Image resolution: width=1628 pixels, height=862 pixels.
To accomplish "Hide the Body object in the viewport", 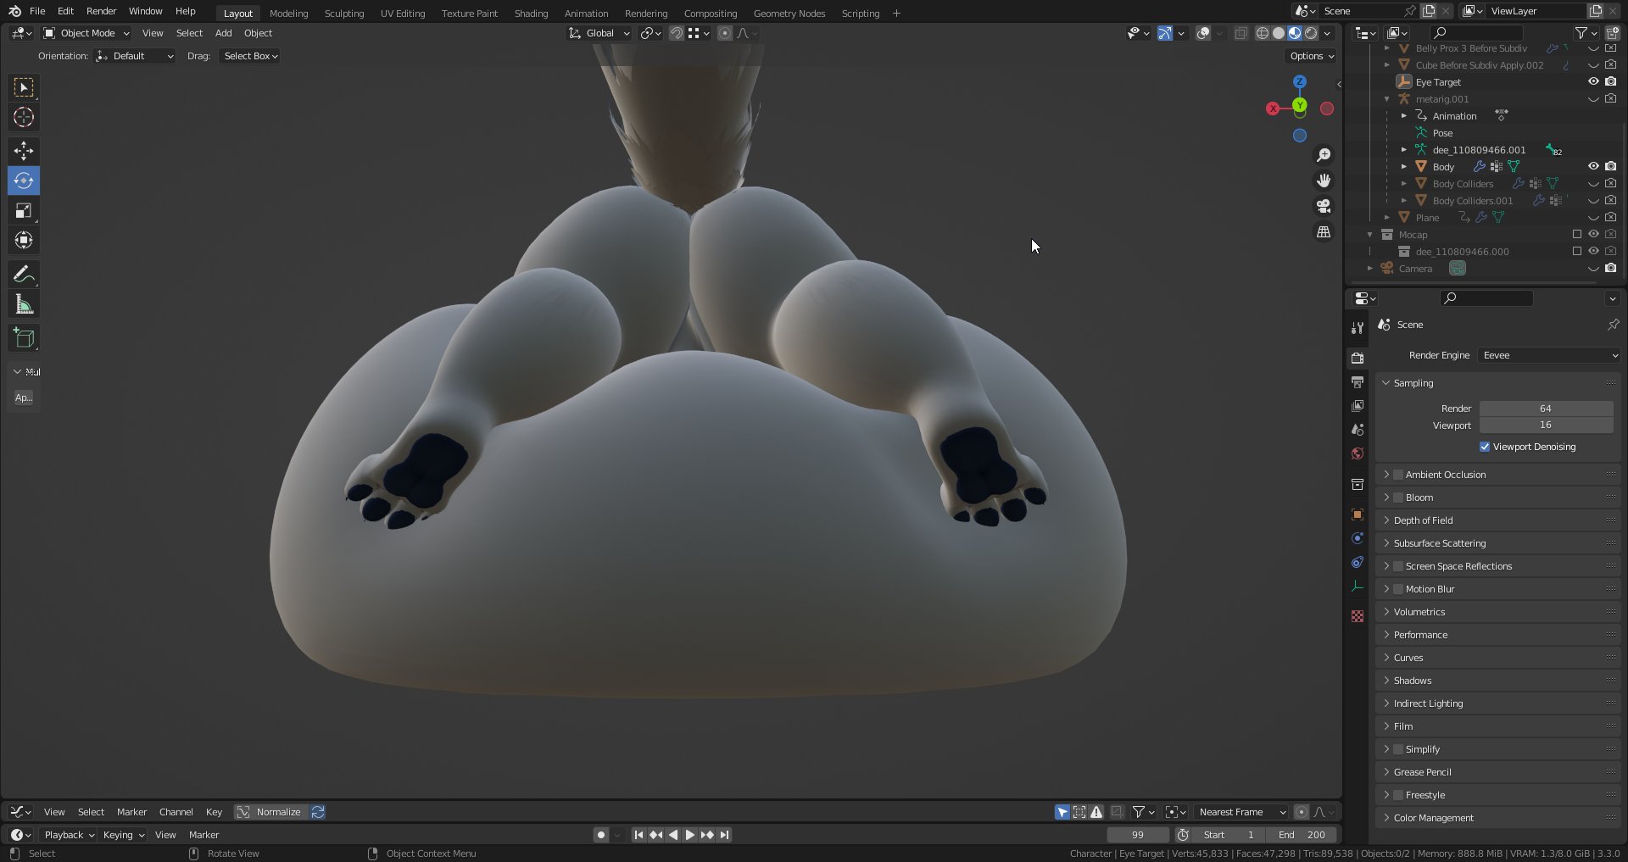I will pyautogui.click(x=1594, y=166).
